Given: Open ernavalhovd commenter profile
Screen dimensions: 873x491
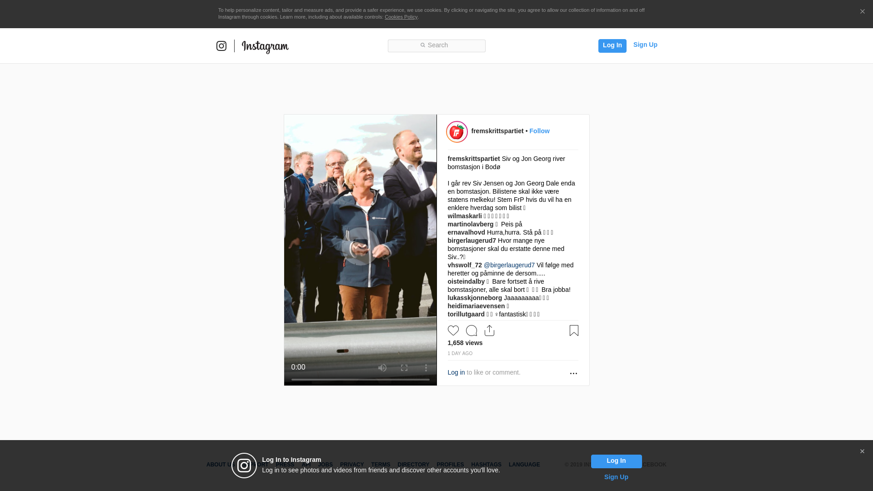Looking at the screenshot, I should pos(467,232).
